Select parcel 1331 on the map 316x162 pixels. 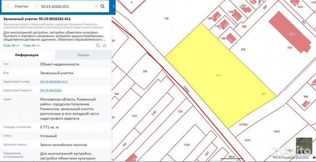point(134,116)
